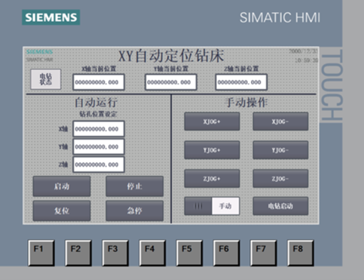Hit the F8 function key

[x=301, y=253]
